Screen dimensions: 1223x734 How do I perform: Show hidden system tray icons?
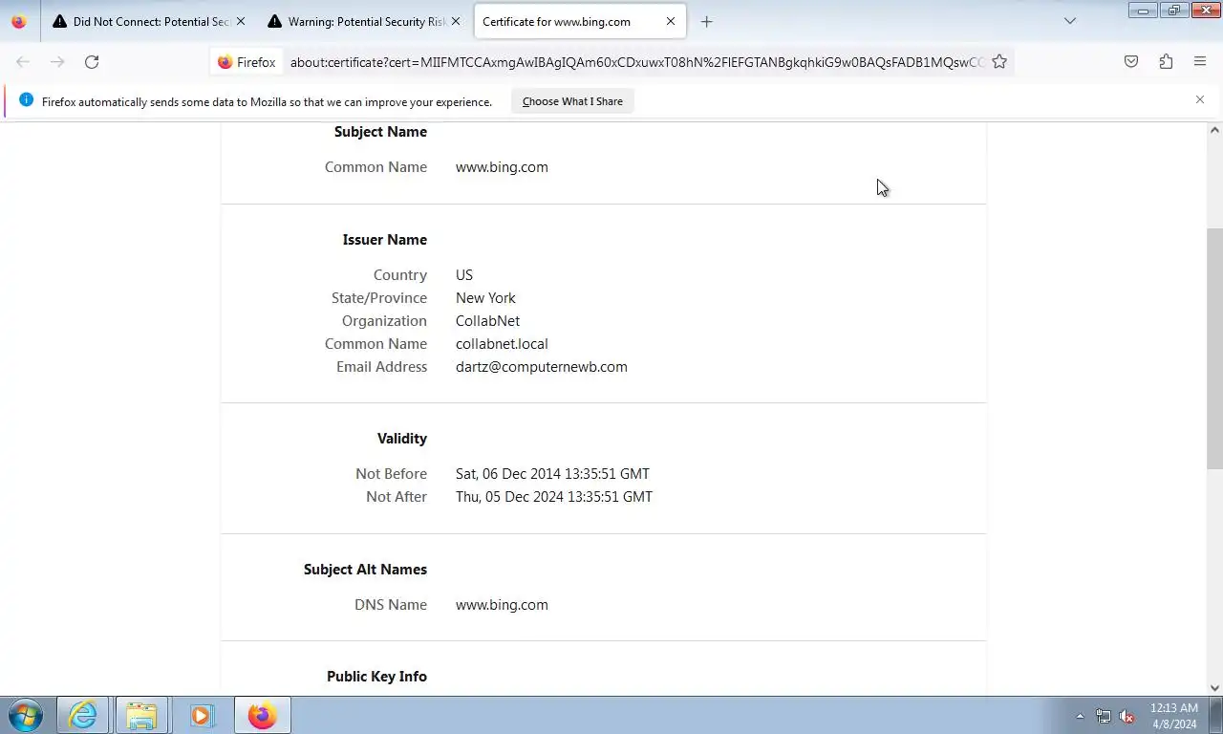[1080, 716]
